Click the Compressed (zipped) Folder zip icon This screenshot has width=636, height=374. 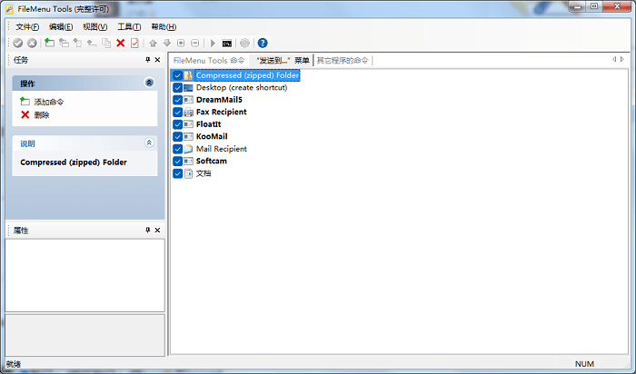pyautogui.click(x=188, y=75)
